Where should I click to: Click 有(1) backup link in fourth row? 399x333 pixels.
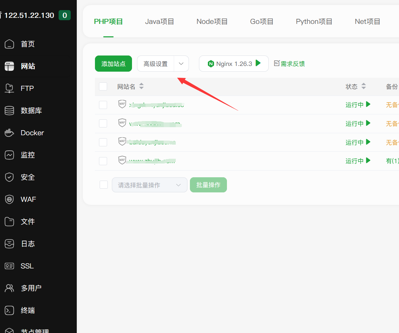[x=392, y=161]
